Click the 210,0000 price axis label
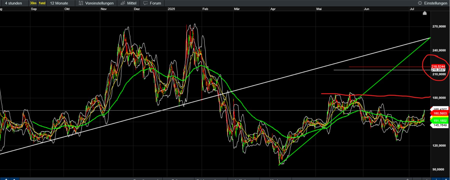Image resolution: width=450 pixels, height=180 pixels. 439,74
